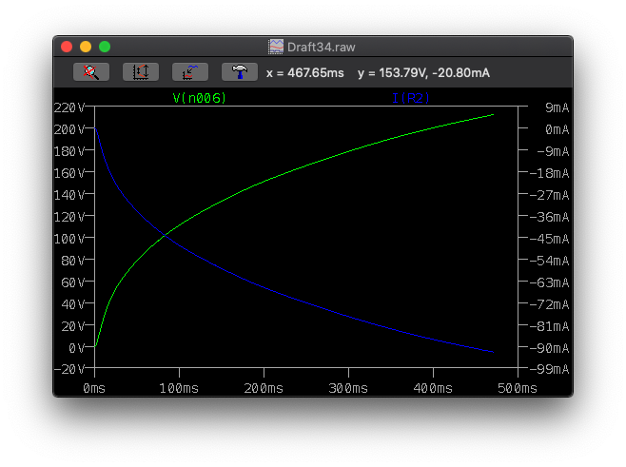Click the 0ms time axis label

(94, 388)
